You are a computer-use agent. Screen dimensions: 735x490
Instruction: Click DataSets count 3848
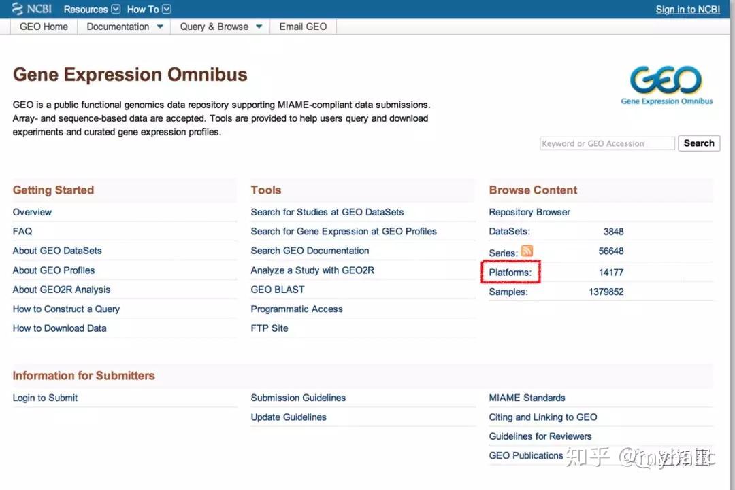pyautogui.click(x=613, y=232)
